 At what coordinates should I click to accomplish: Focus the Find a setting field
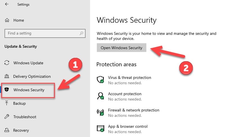click(45, 33)
